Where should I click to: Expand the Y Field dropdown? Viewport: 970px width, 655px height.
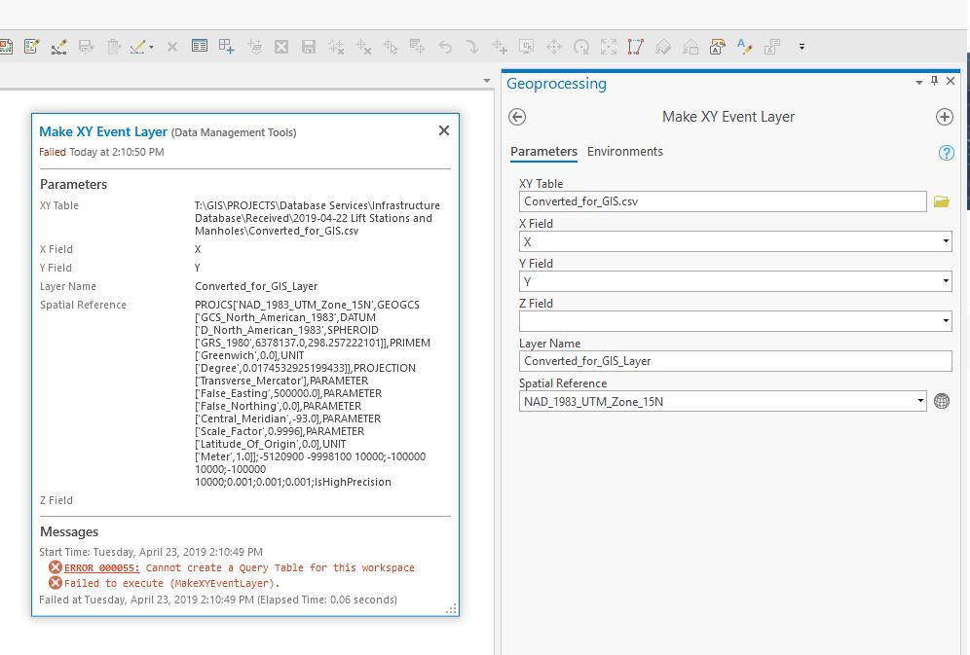(946, 281)
